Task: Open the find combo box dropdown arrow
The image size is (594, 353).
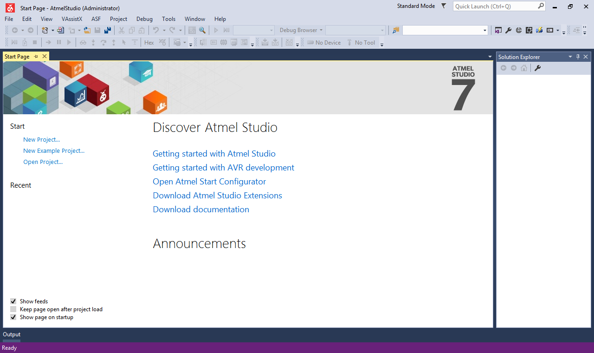Action: pos(485,30)
